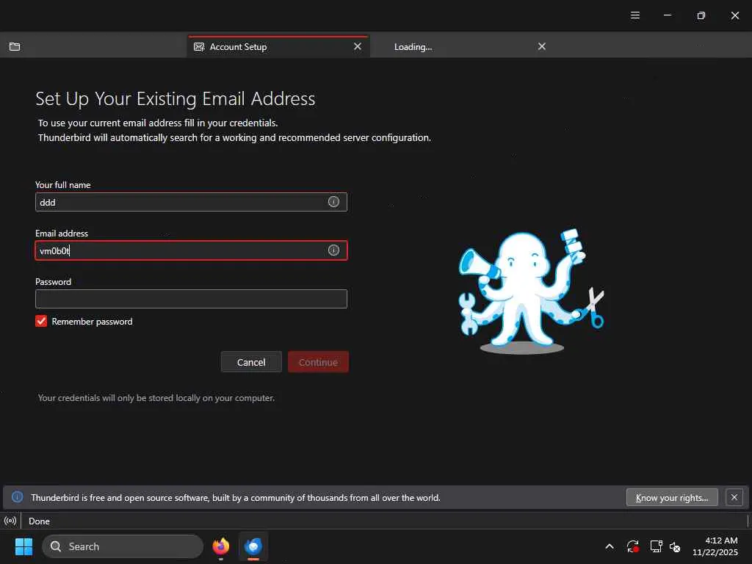Screen dimensions: 752x564
Task: Switch to the Loading... tab
Action: click(x=460, y=46)
